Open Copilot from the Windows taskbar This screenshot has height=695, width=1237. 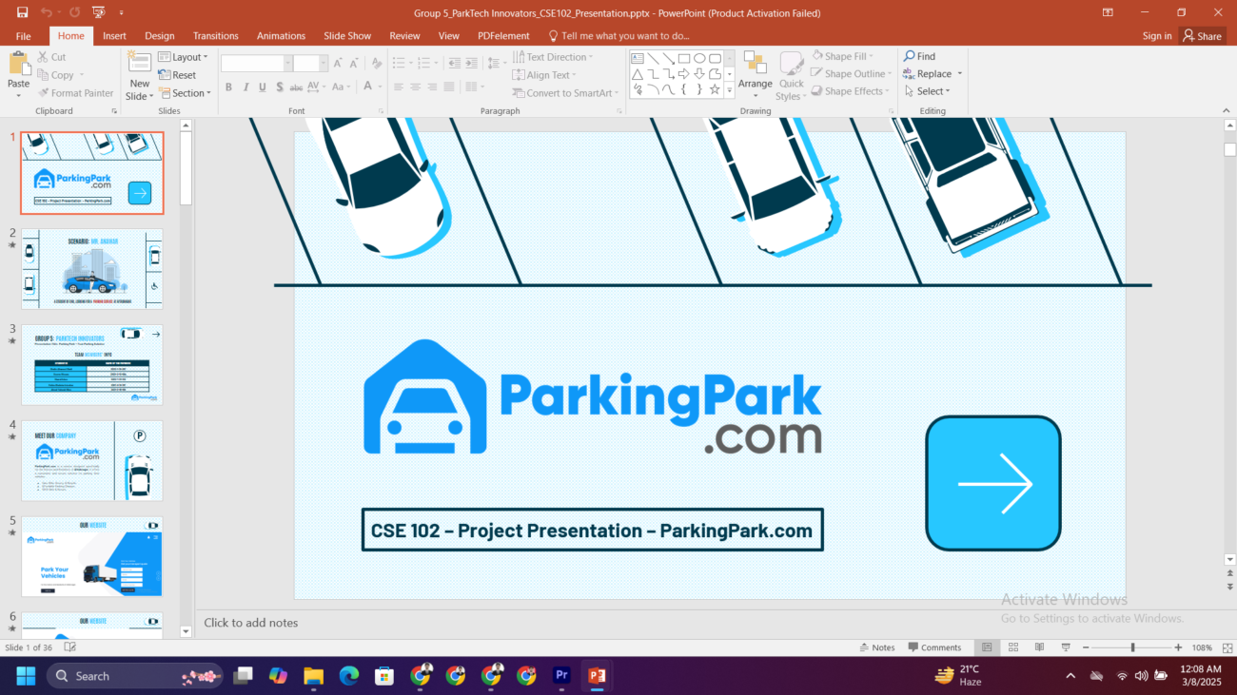click(x=278, y=676)
